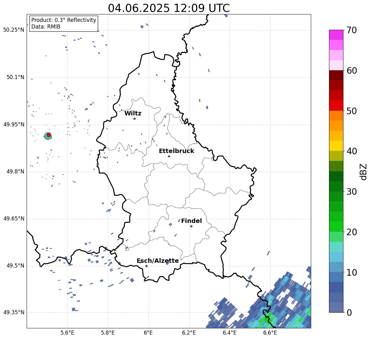Screen dimensions: 371x339
Task: Click the 60 colorbar tick label
Action: pyautogui.click(x=352, y=71)
